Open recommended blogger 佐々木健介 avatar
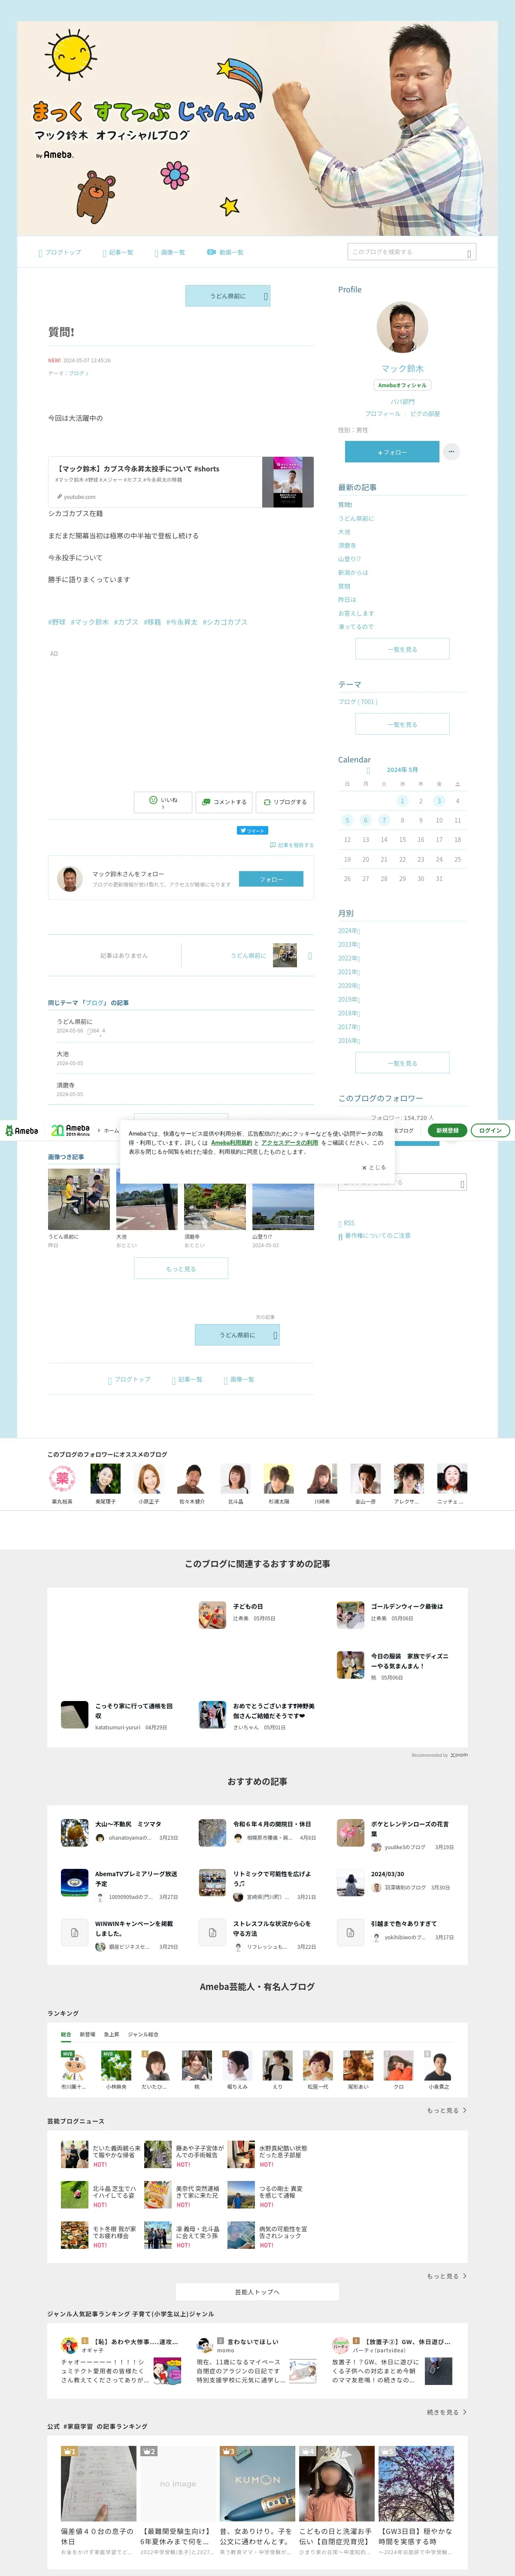This screenshot has width=515, height=2576. [x=192, y=1479]
